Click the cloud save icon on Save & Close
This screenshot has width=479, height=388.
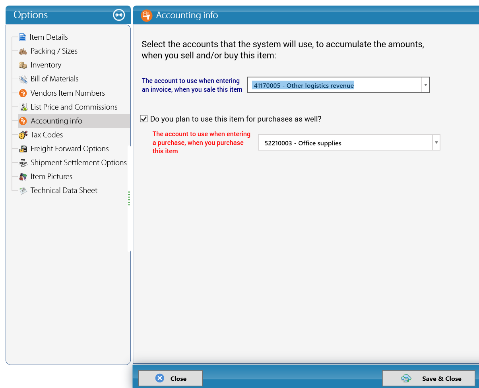(x=406, y=378)
